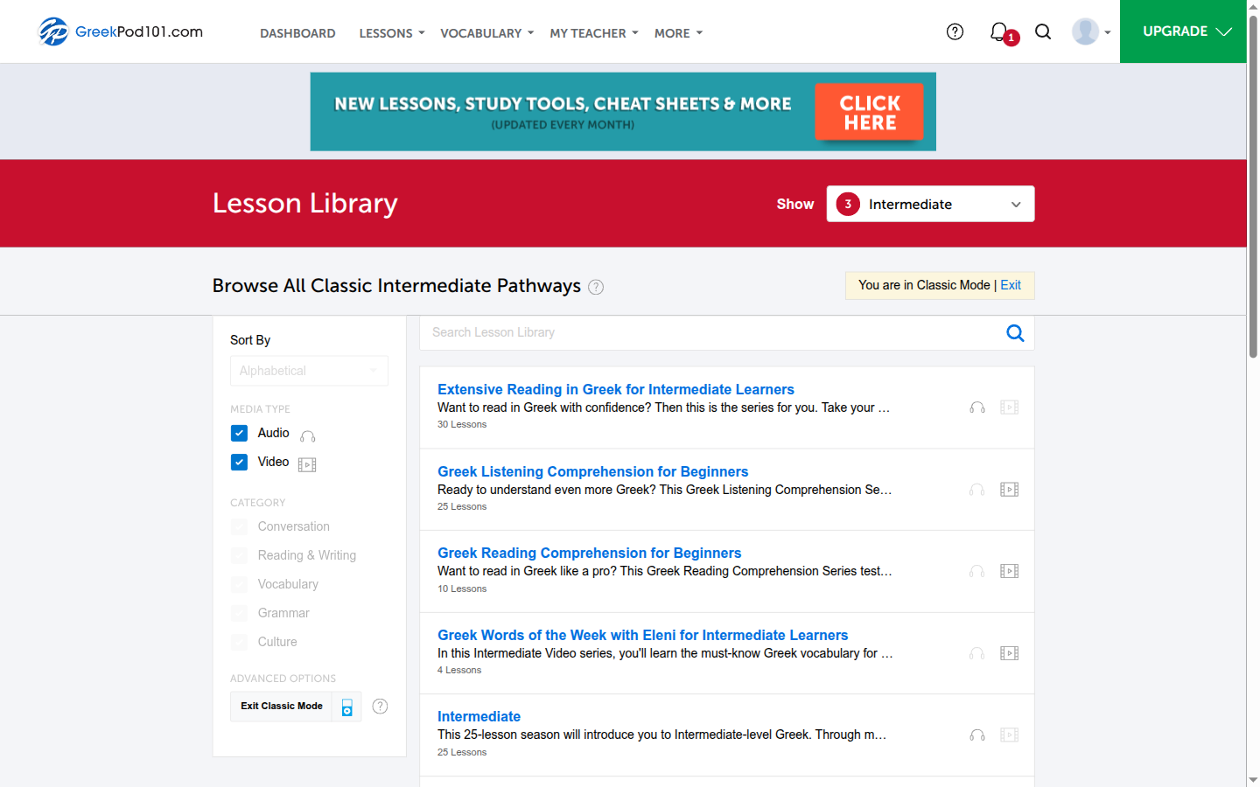Viewport: 1260px width, 787px height.
Task: Toggle the Culture category checkbox
Action: (x=239, y=642)
